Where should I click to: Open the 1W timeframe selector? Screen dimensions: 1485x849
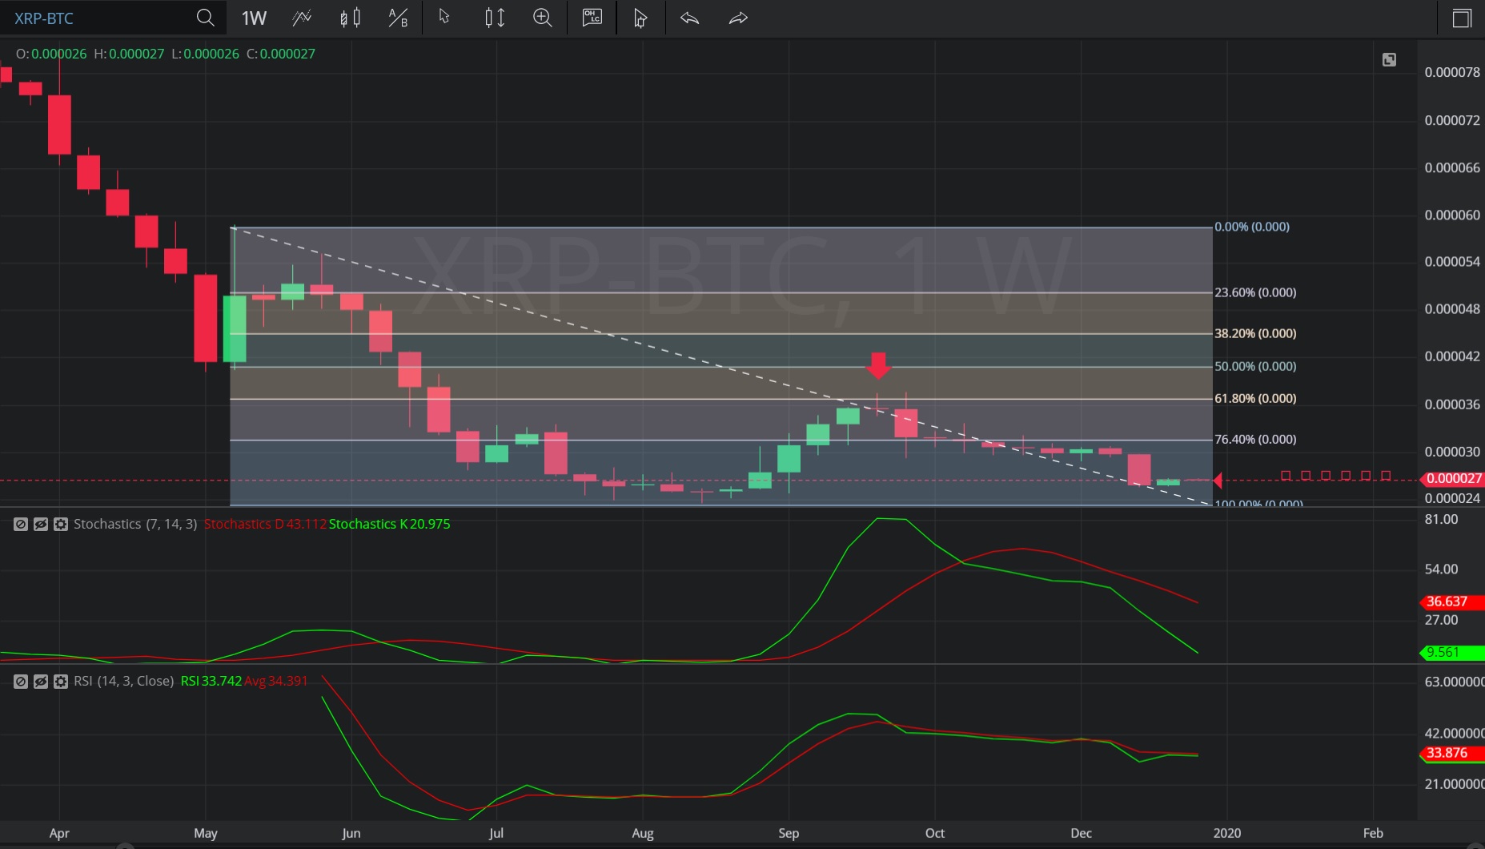[x=254, y=18]
